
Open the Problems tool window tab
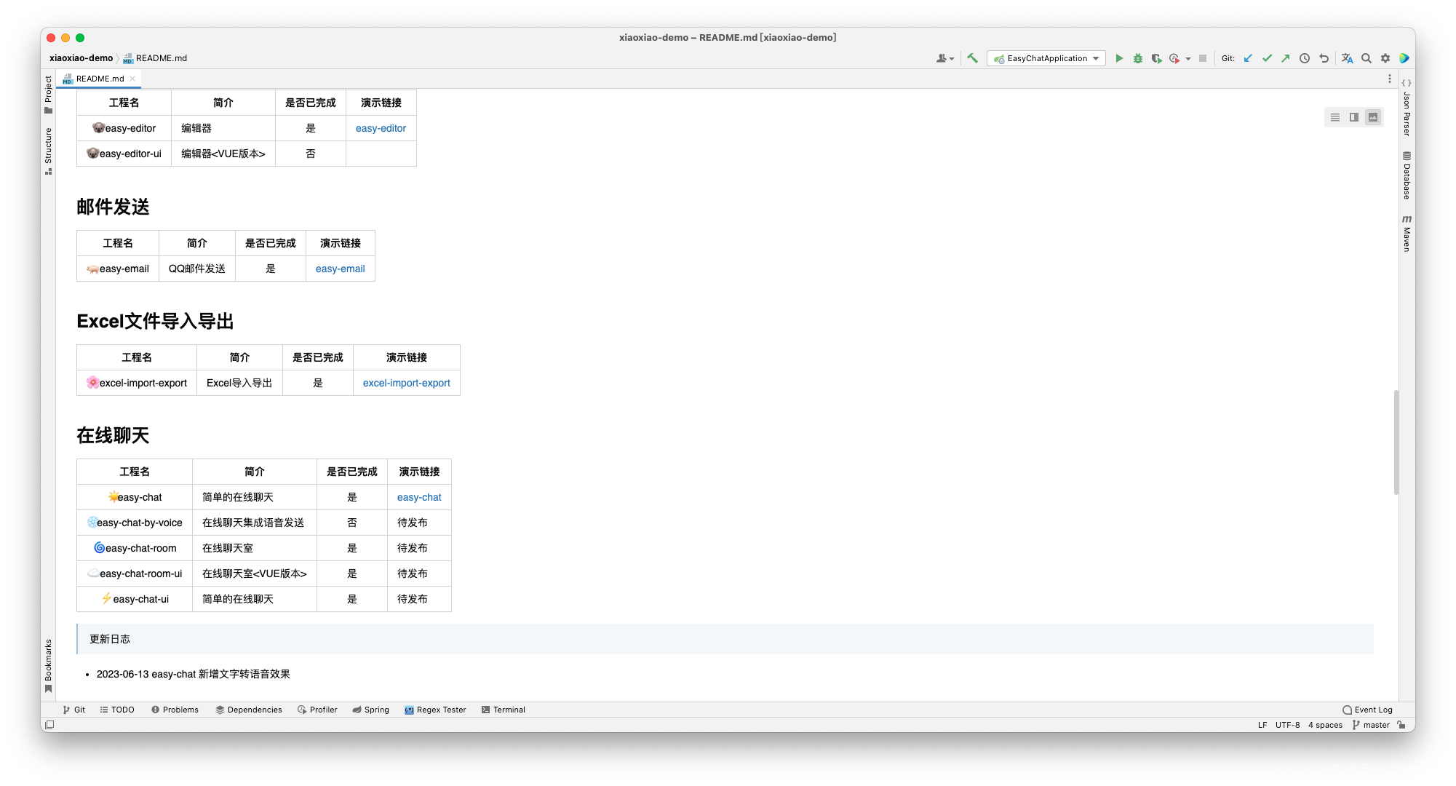175,710
